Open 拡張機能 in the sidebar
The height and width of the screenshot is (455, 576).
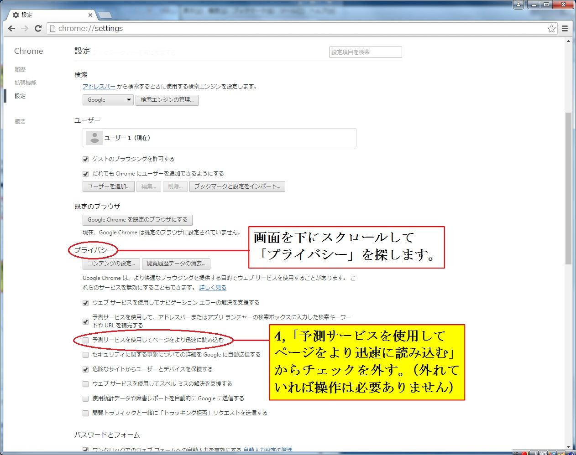pyautogui.click(x=25, y=83)
